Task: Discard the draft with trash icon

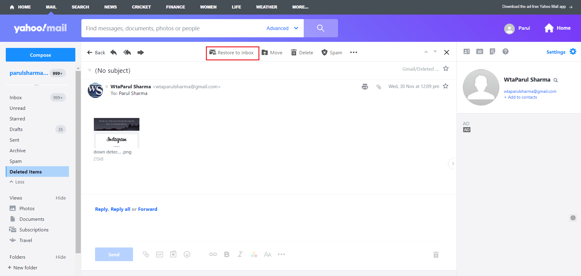Action: [x=436, y=254]
